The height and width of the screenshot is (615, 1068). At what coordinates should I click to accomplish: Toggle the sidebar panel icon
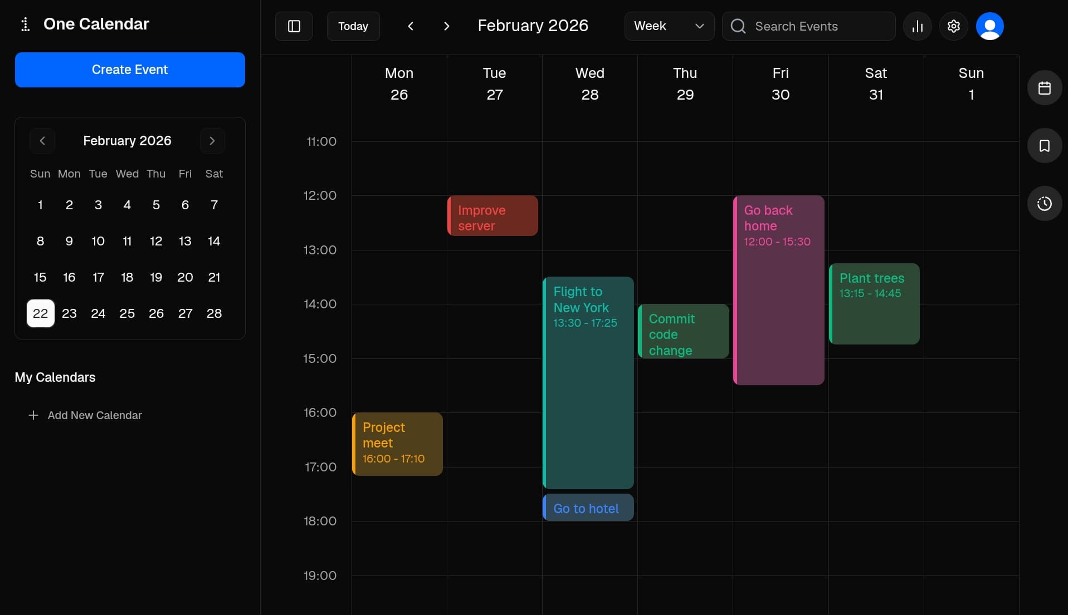294,26
